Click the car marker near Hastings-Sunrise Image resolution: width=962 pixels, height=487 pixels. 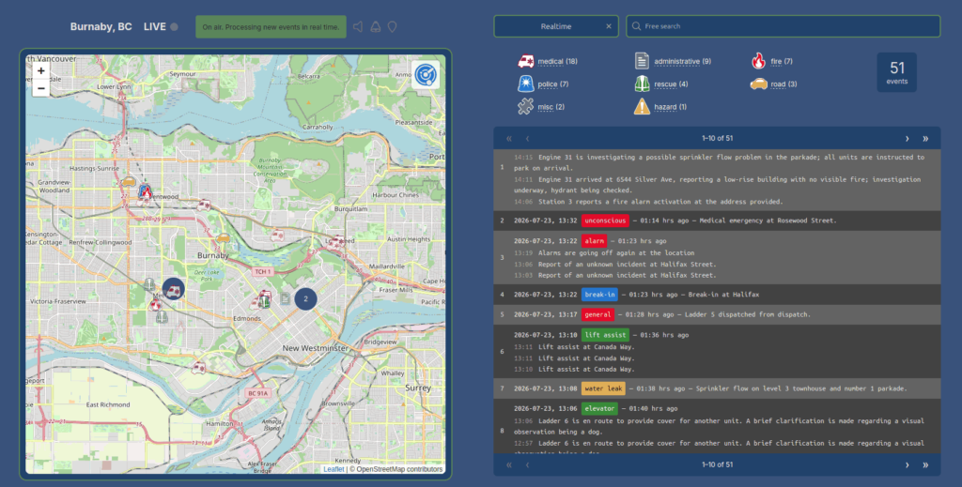click(128, 182)
